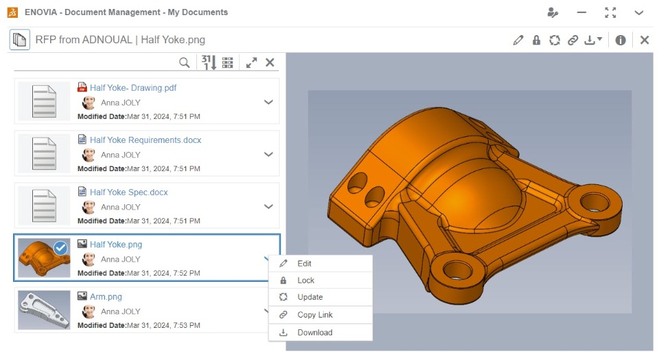Choose Update from context menu
This screenshot has width=659, height=354.
(321, 297)
